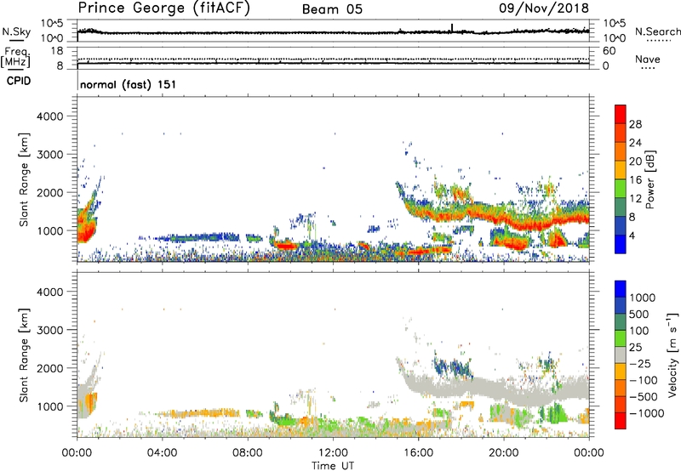Click the Velocity [m s-1] colorbar label

click(672, 355)
